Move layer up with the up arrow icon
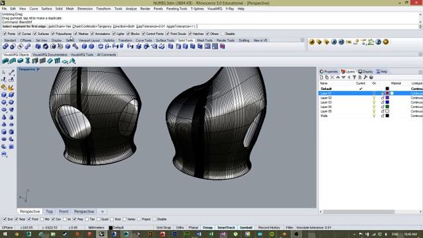The width and height of the screenshot is (423, 238). (x=338, y=77)
